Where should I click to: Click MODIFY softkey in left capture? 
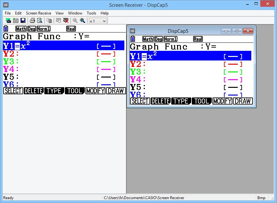point(95,91)
